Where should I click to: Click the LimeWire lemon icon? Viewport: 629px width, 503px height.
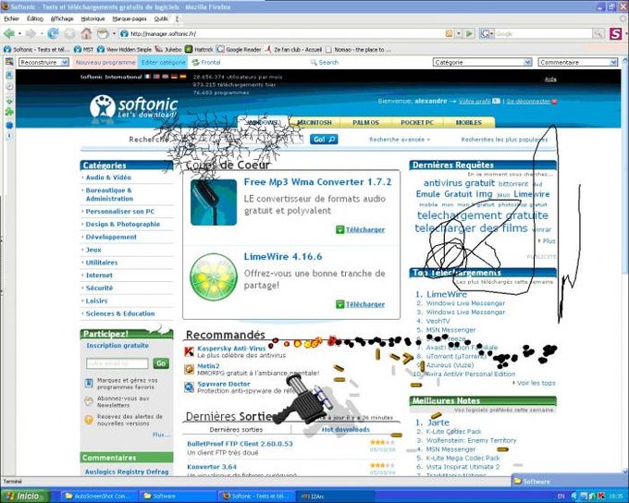(x=214, y=276)
